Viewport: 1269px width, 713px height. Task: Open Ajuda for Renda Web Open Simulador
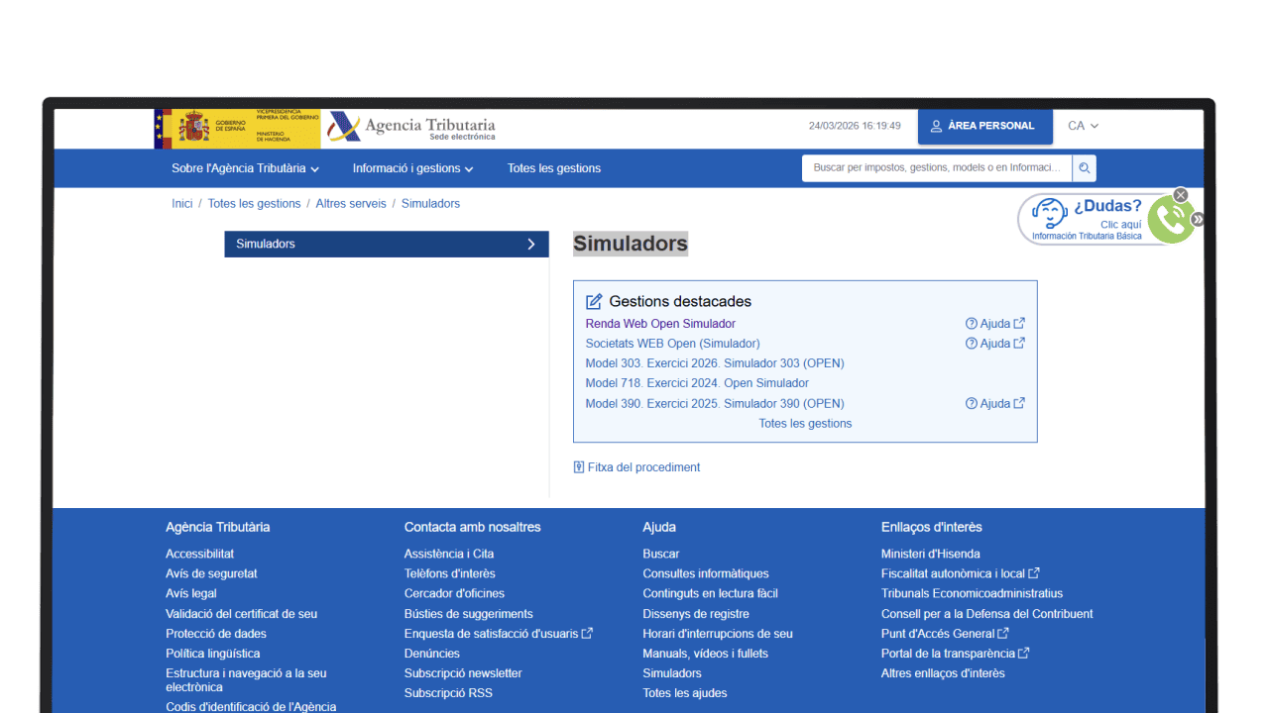(x=994, y=324)
